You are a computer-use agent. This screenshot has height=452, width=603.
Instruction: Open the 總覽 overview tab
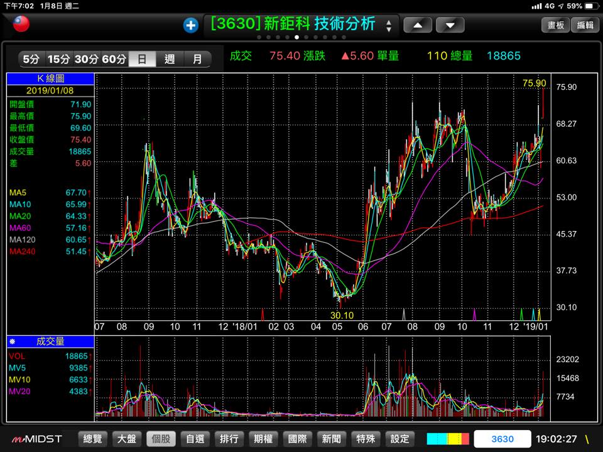click(93, 439)
